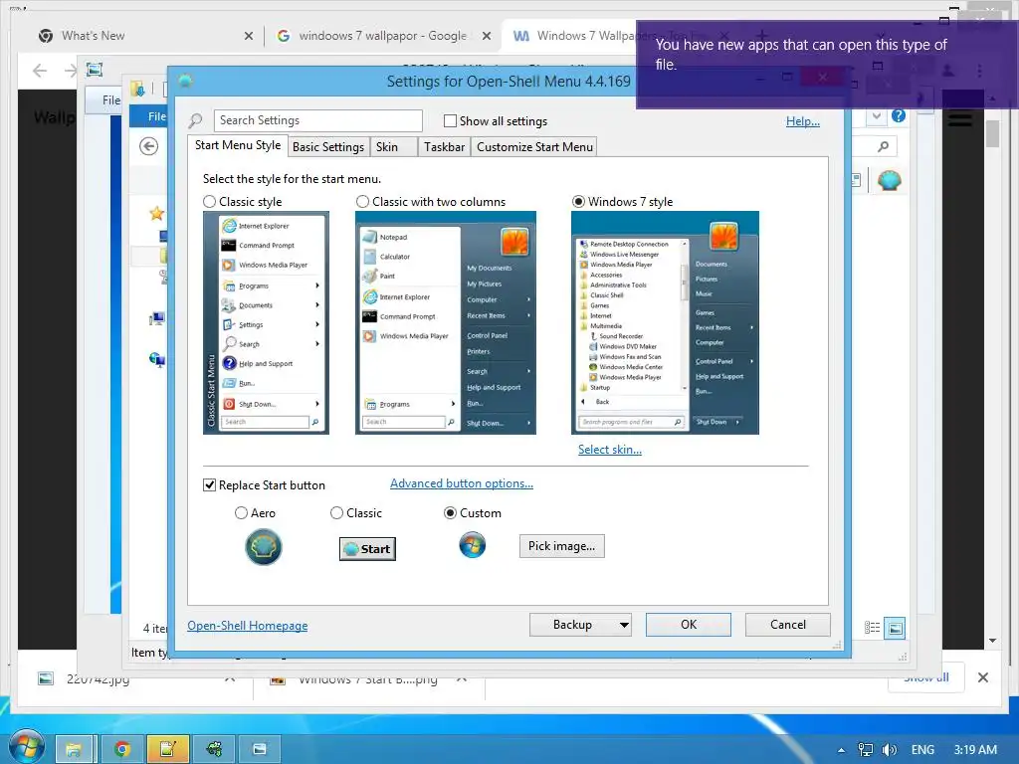
Task: Go back in the Chrome browser
Action: (40, 71)
